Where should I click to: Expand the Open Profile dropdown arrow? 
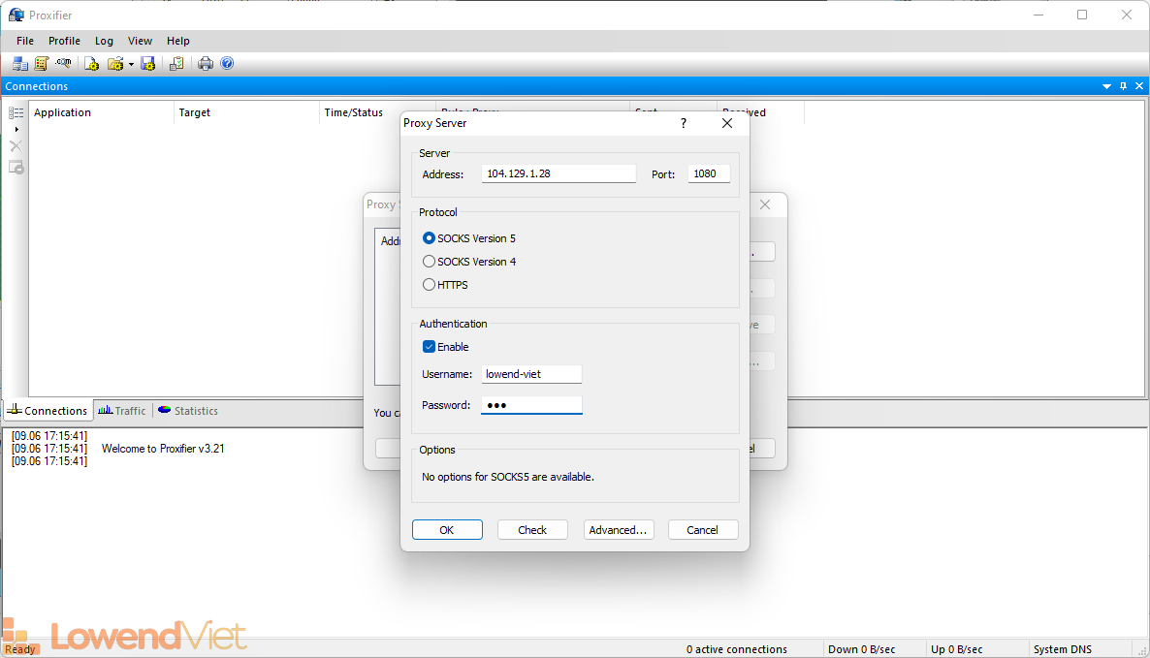tap(131, 65)
